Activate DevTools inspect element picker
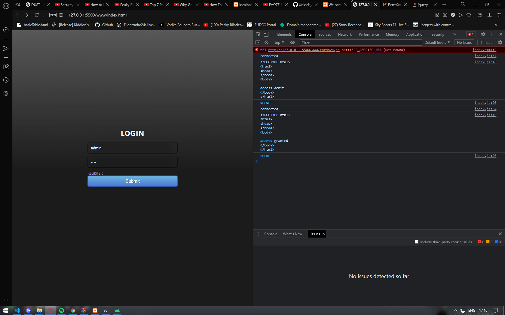 [x=258, y=34]
